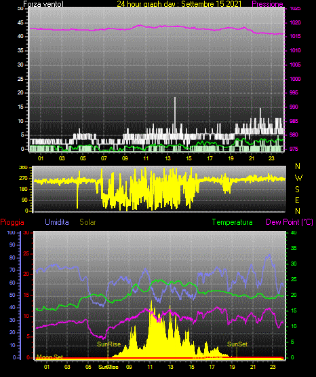Click the '1020' value on the pressure axis

(x=295, y=22)
